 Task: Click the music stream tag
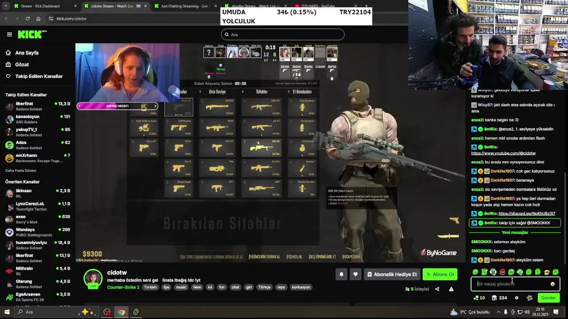pos(181,287)
